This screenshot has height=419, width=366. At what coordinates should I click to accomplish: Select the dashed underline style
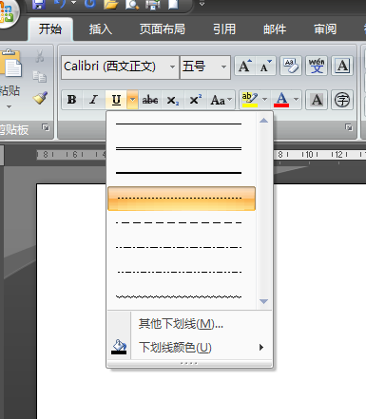tap(182, 222)
